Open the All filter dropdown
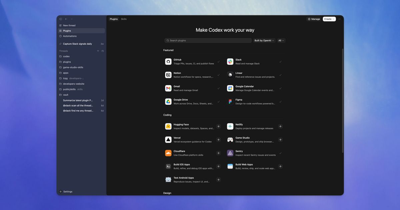The height and width of the screenshot is (210, 400). tap(281, 40)
